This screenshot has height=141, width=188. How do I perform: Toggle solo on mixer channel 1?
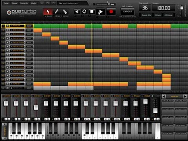pos(6,119)
